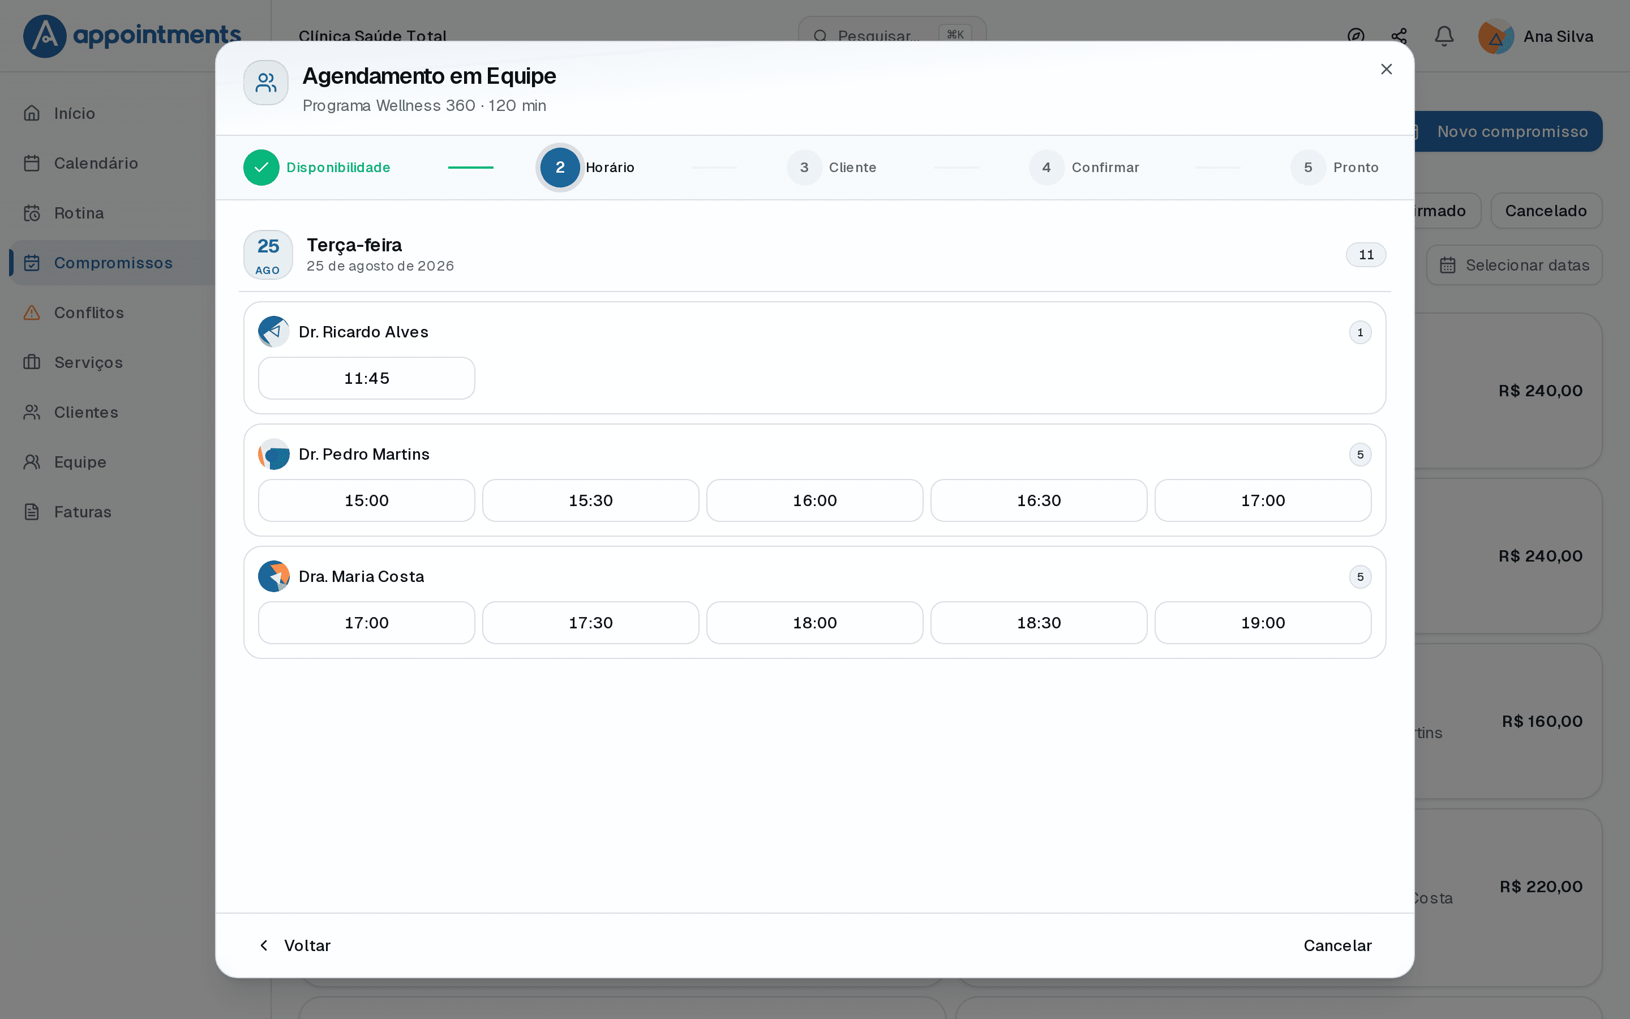Open Conflitos in the sidebar
1630x1019 pixels.
click(113, 312)
